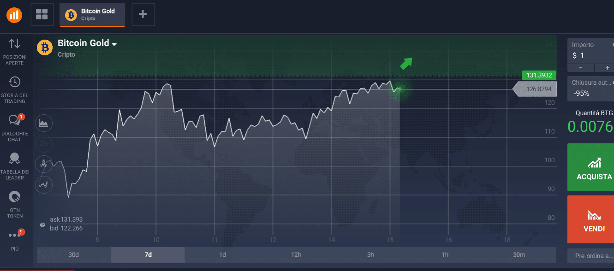This screenshot has height=271, width=614.
Task: Open Posizioni Aperte sidebar panel
Action: click(x=15, y=52)
